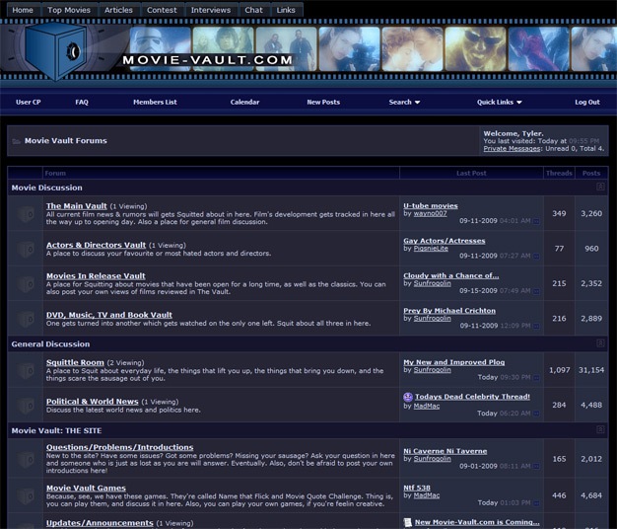Show New Posts
The height and width of the screenshot is (529, 617).
[x=323, y=102]
